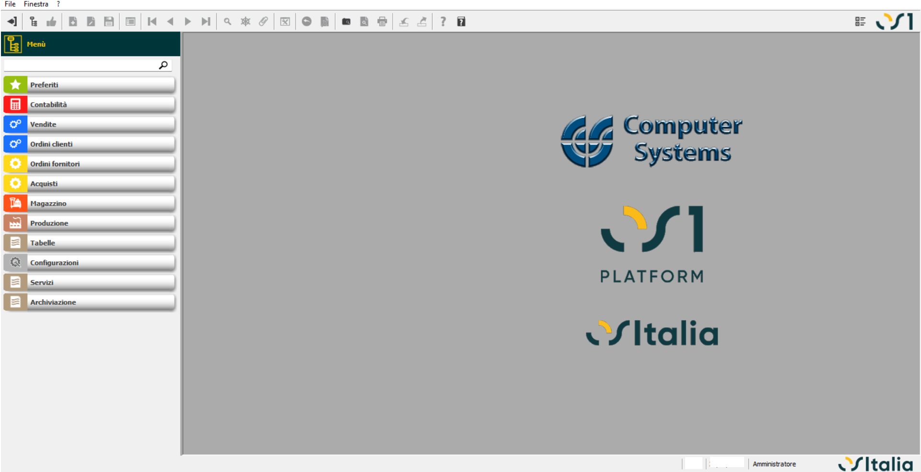Open the File menu
The image size is (921, 472).
(x=10, y=4)
